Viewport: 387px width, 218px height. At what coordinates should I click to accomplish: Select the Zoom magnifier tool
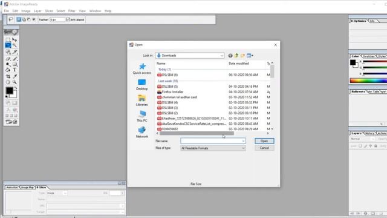point(15,82)
